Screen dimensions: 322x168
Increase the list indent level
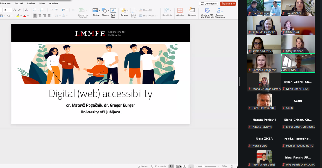point(56,10)
